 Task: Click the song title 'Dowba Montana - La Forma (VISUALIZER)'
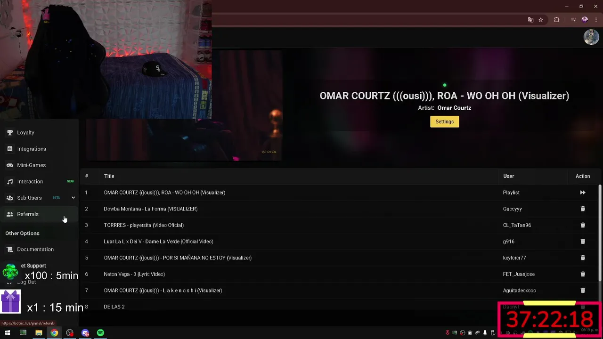(x=151, y=209)
